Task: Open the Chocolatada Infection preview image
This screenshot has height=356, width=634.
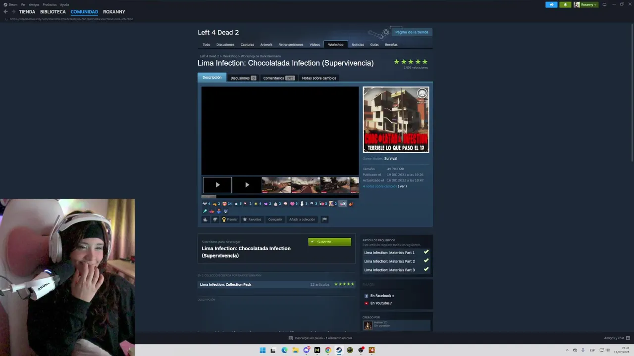Action: tap(396, 120)
